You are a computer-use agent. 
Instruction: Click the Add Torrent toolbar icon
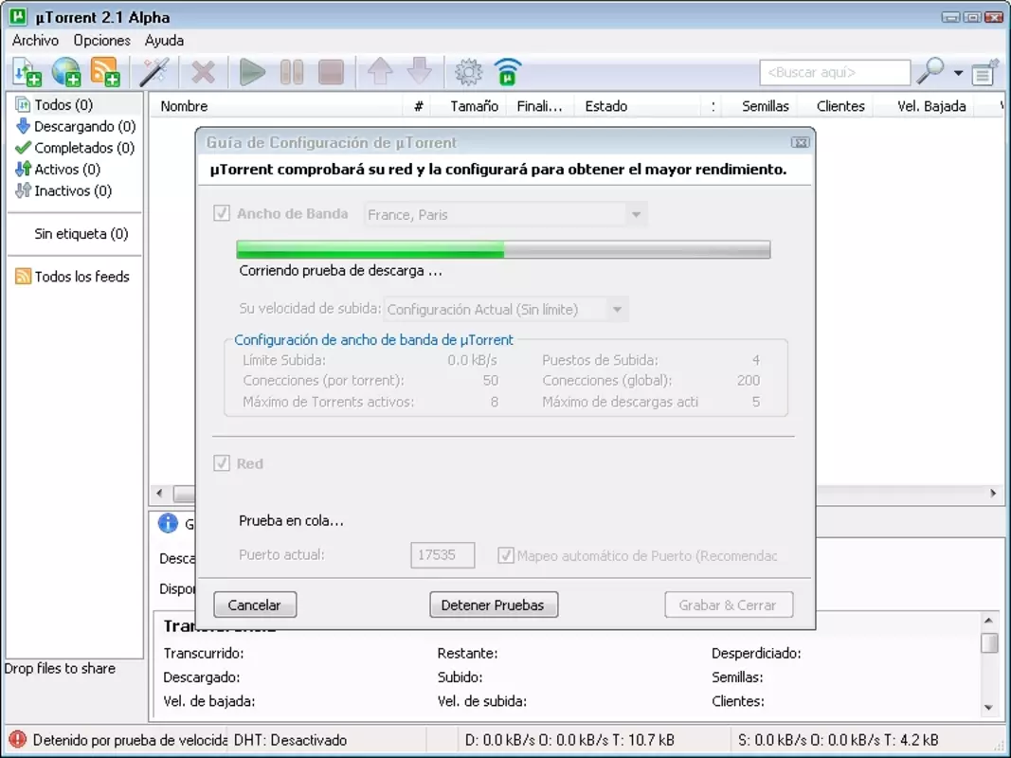click(x=27, y=72)
